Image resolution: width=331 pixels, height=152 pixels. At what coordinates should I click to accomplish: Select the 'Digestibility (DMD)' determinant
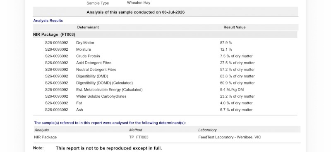pos(92,76)
